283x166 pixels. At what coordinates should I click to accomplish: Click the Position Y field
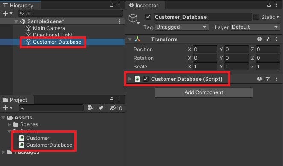tap(237, 50)
